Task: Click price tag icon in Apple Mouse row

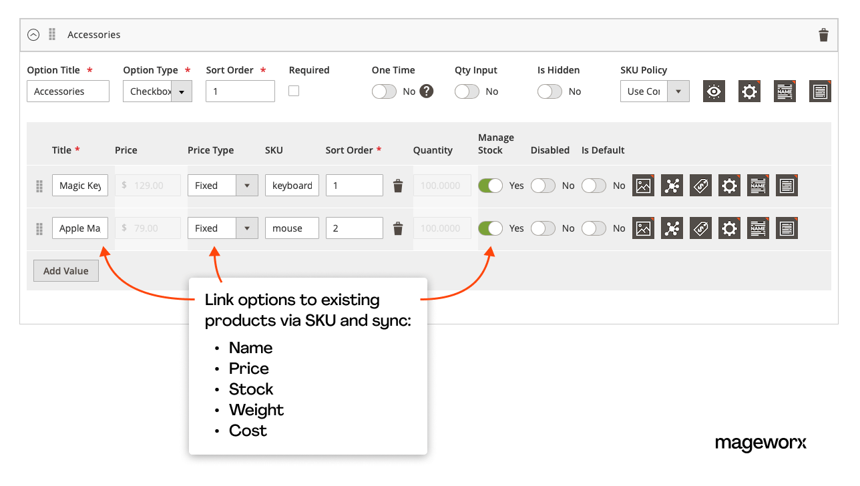Action: [x=700, y=228]
